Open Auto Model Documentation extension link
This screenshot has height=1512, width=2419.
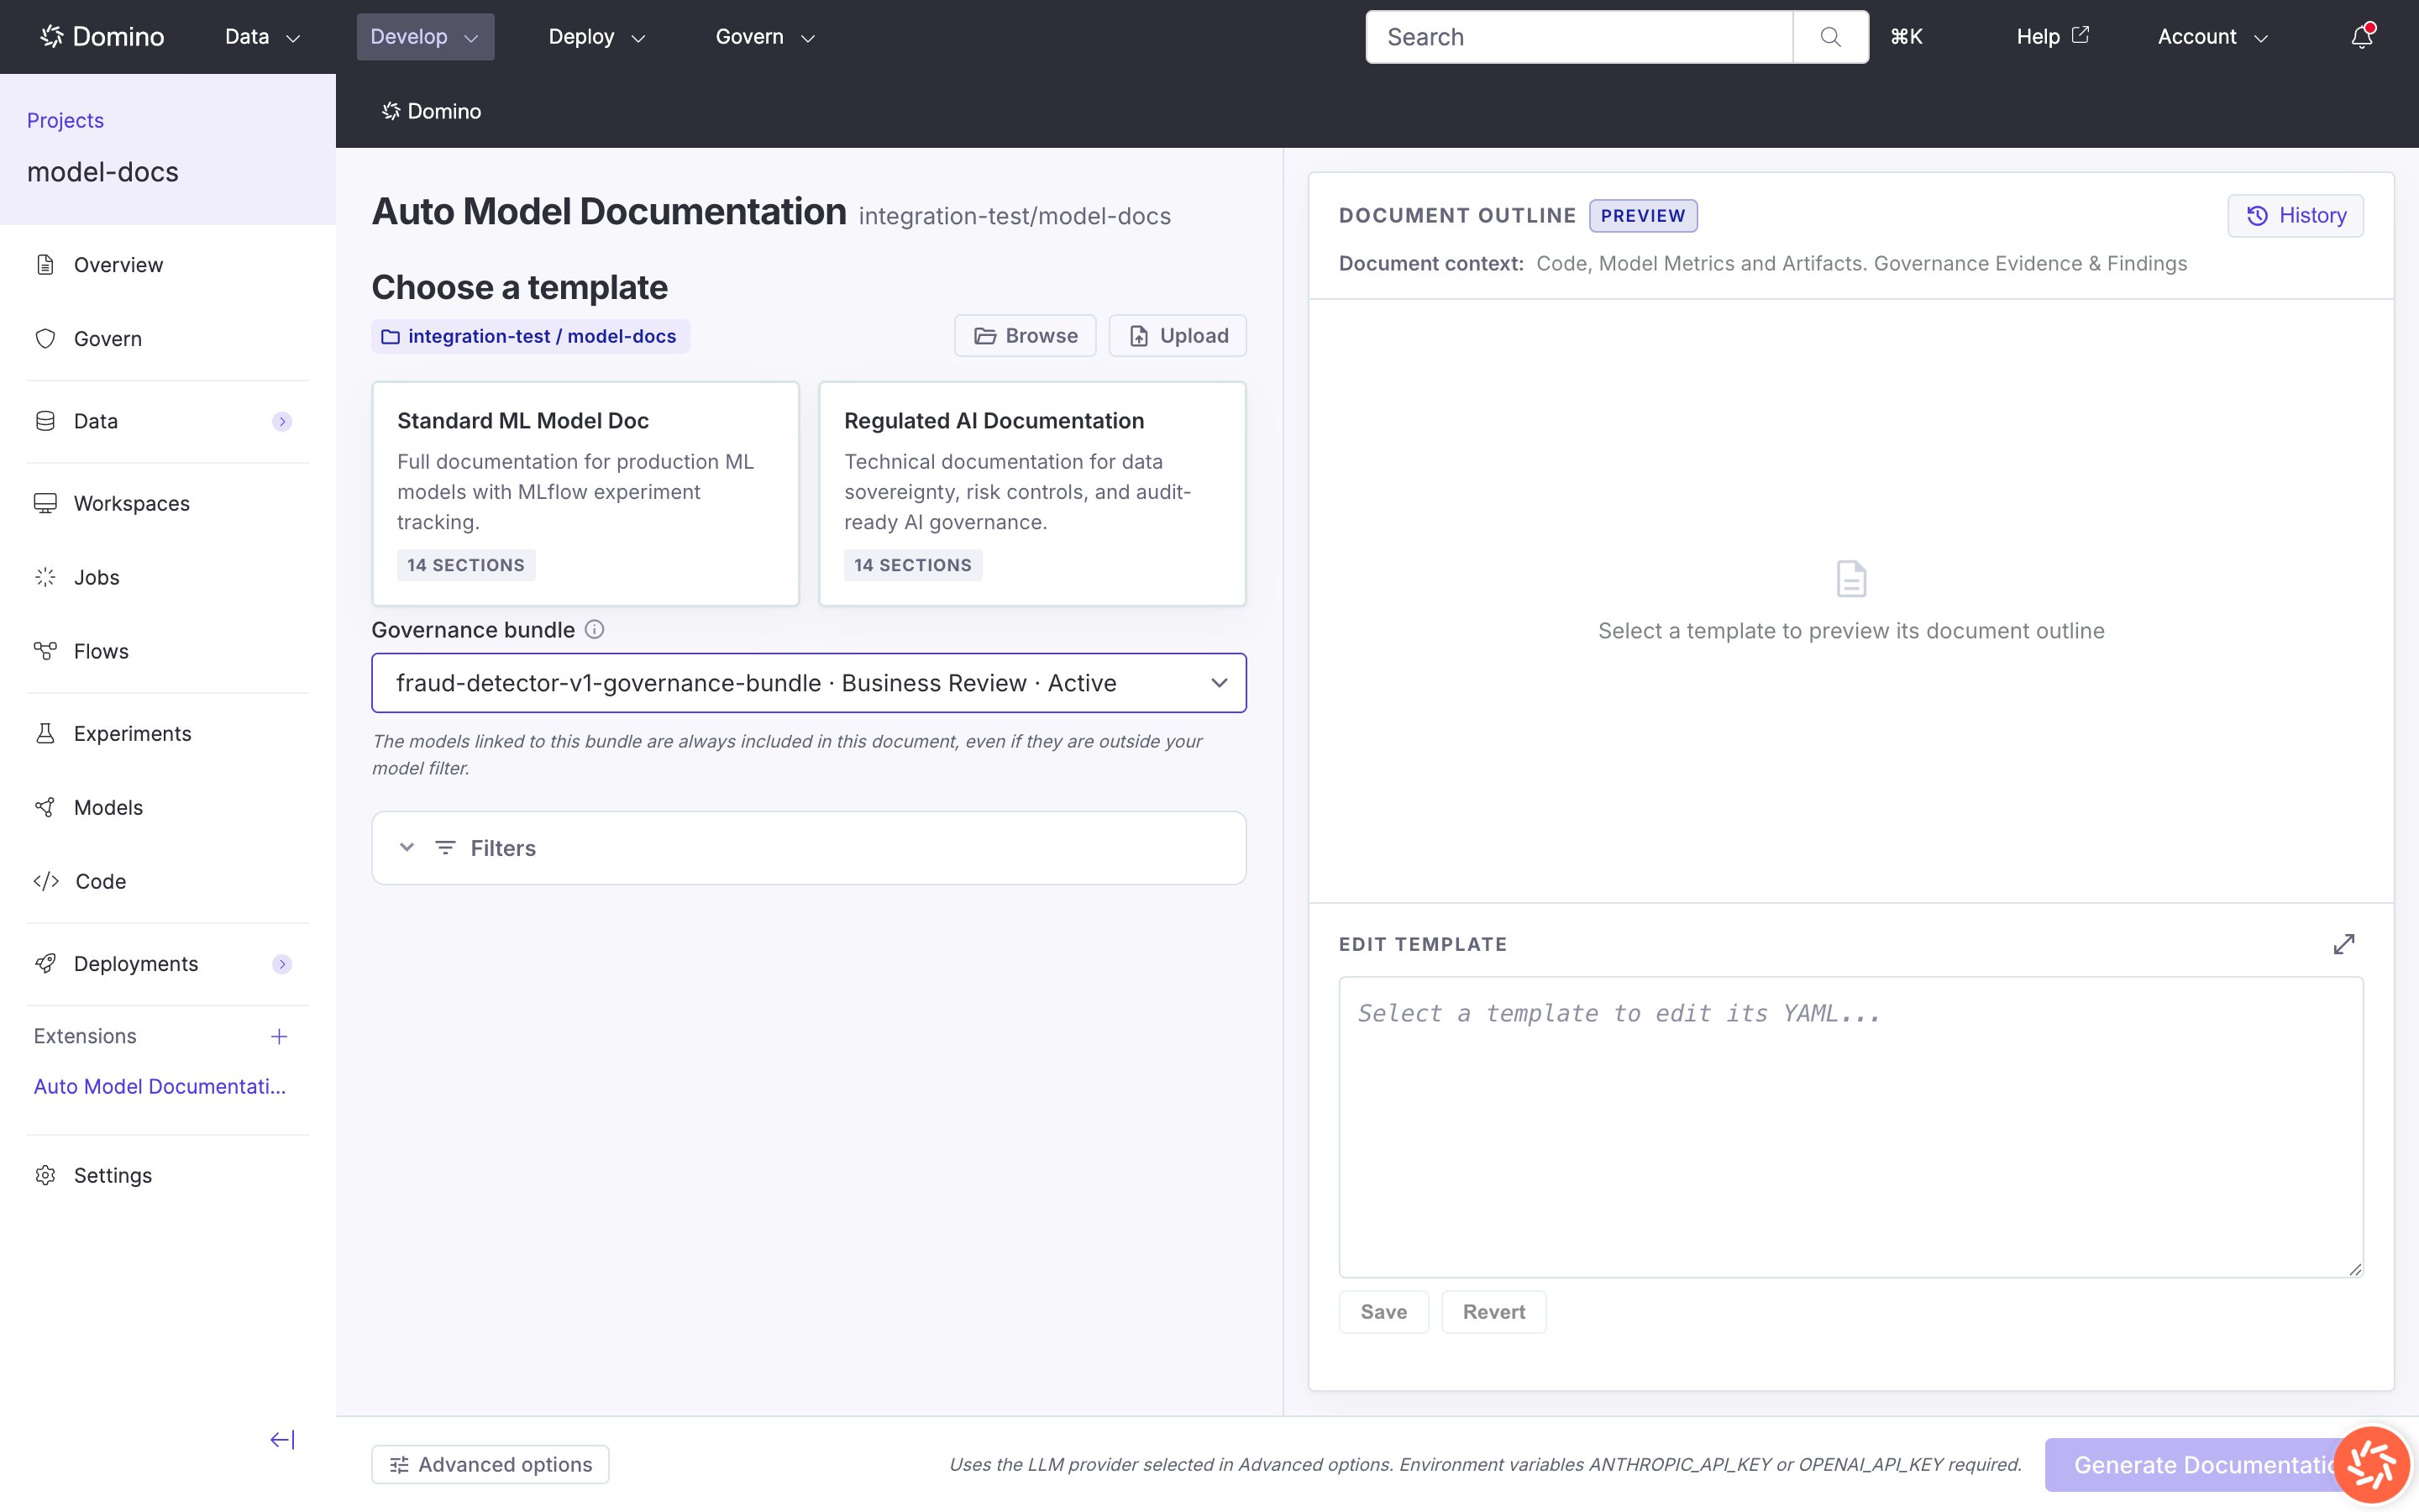coord(160,1086)
